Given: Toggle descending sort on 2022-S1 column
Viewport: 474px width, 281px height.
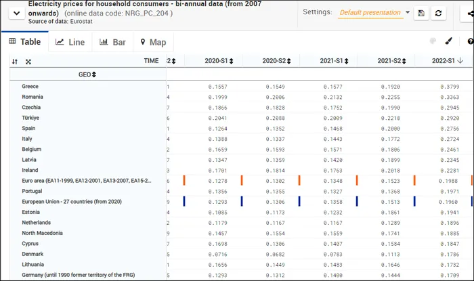Looking at the screenshot, I should click(460, 61).
